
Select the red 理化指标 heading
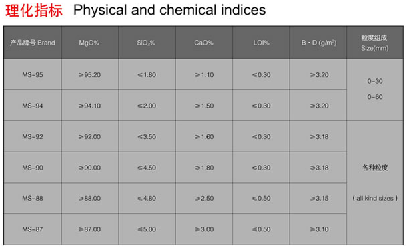(34, 11)
